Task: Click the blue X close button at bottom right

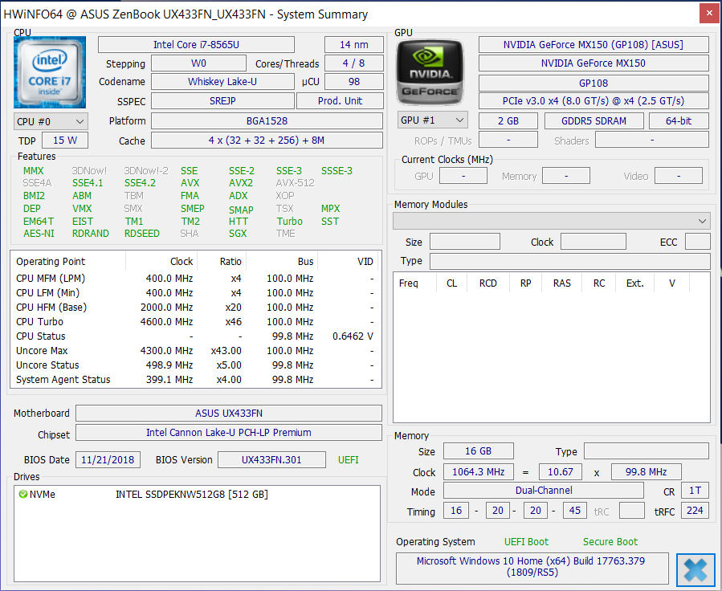Action: point(695,570)
